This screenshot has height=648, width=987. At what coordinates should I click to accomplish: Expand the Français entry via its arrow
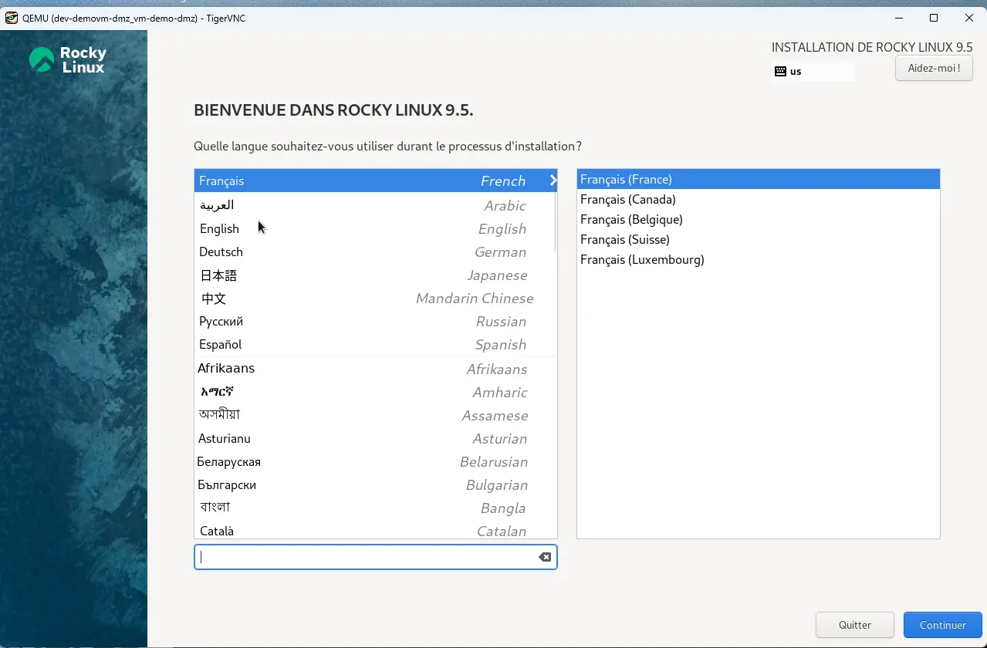(553, 181)
